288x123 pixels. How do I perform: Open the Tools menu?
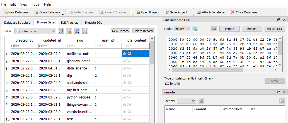(x=36, y=4)
